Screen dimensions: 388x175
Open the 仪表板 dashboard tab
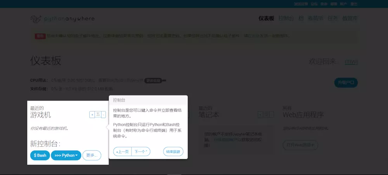pos(266,19)
